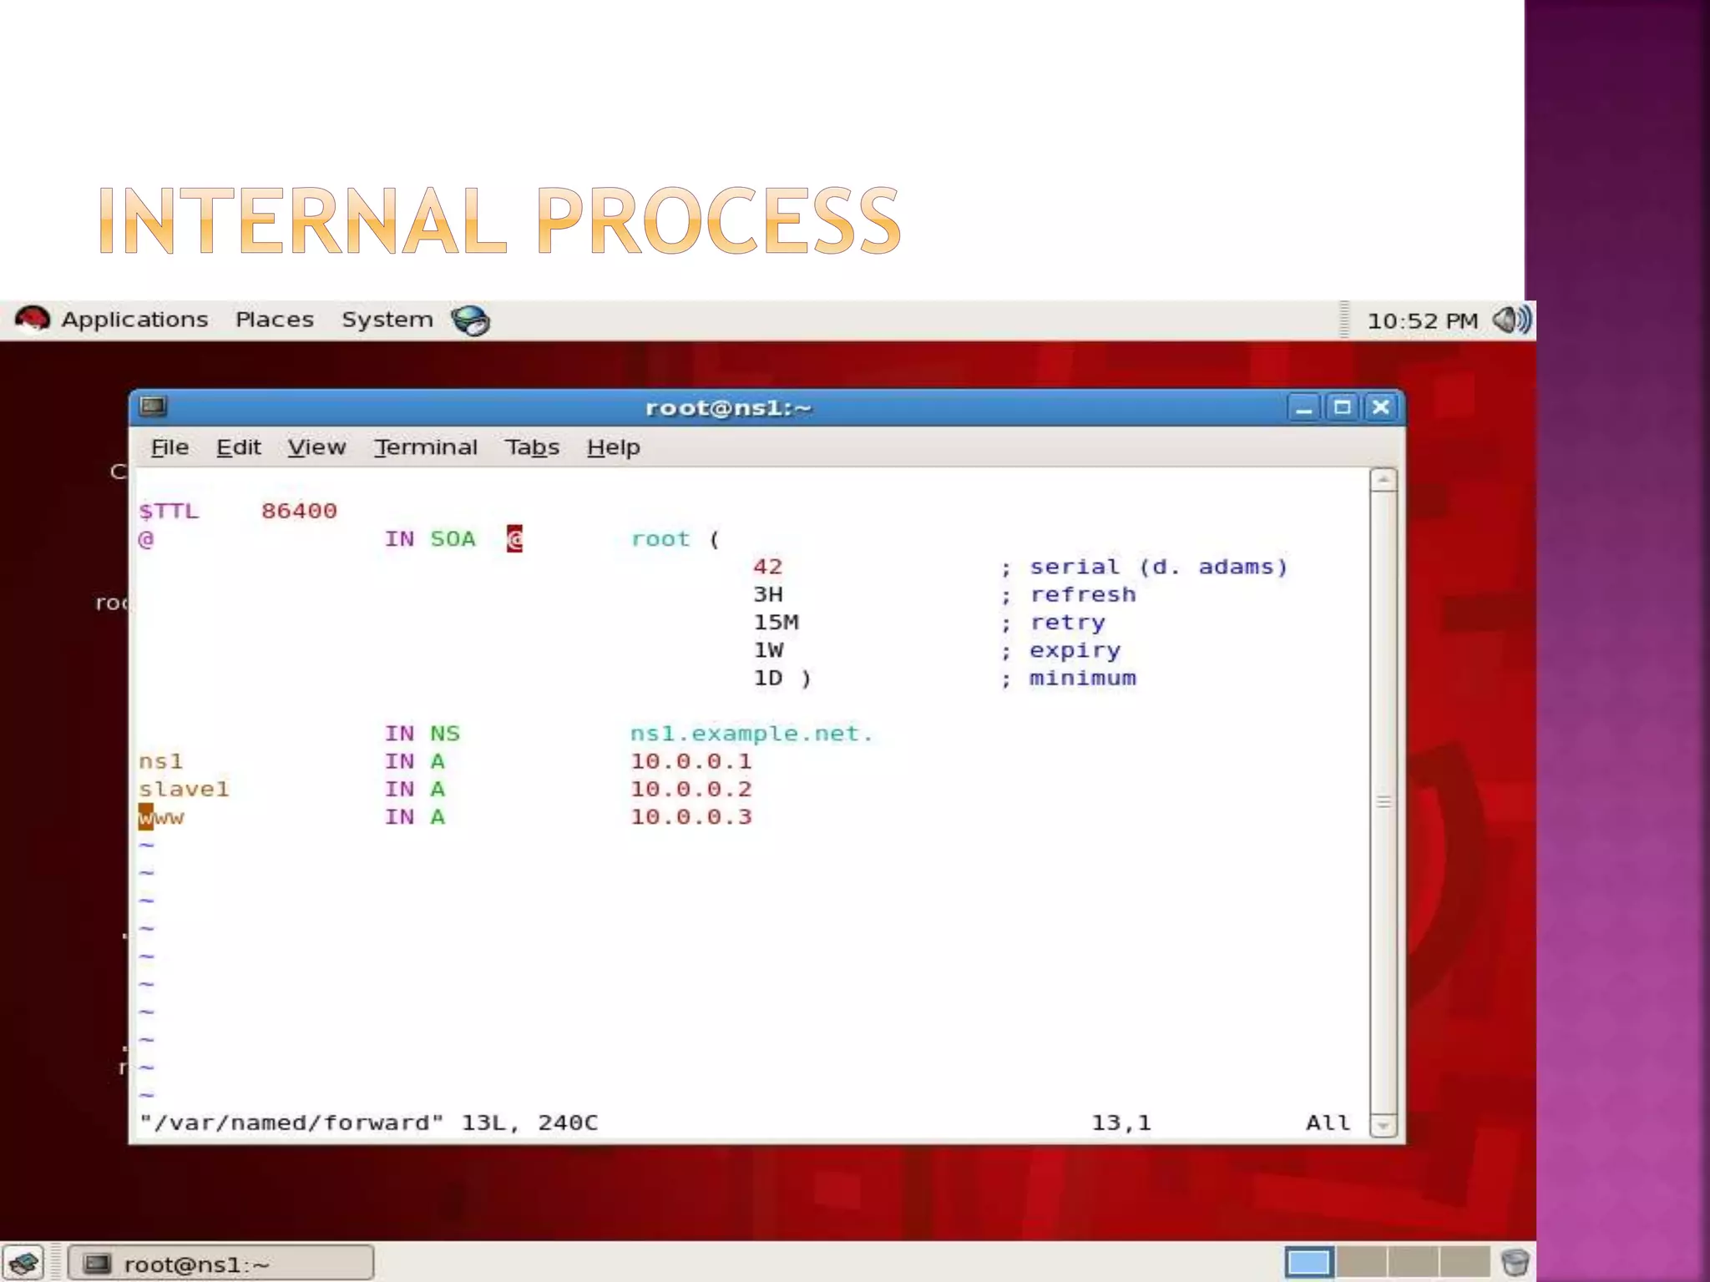
Task: Click the volume speaker icon
Action: point(1510,320)
